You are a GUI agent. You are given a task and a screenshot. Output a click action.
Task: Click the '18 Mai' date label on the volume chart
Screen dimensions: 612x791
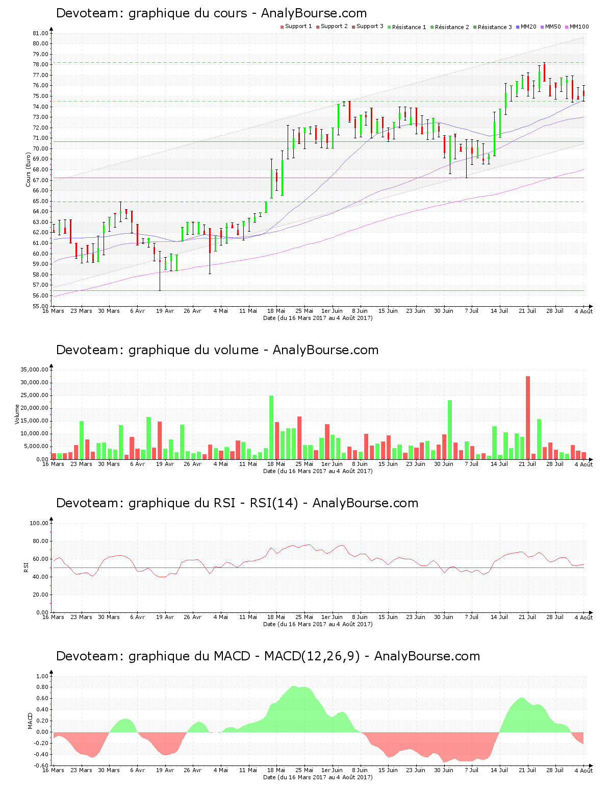pyautogui.click(x=276, y=464)
